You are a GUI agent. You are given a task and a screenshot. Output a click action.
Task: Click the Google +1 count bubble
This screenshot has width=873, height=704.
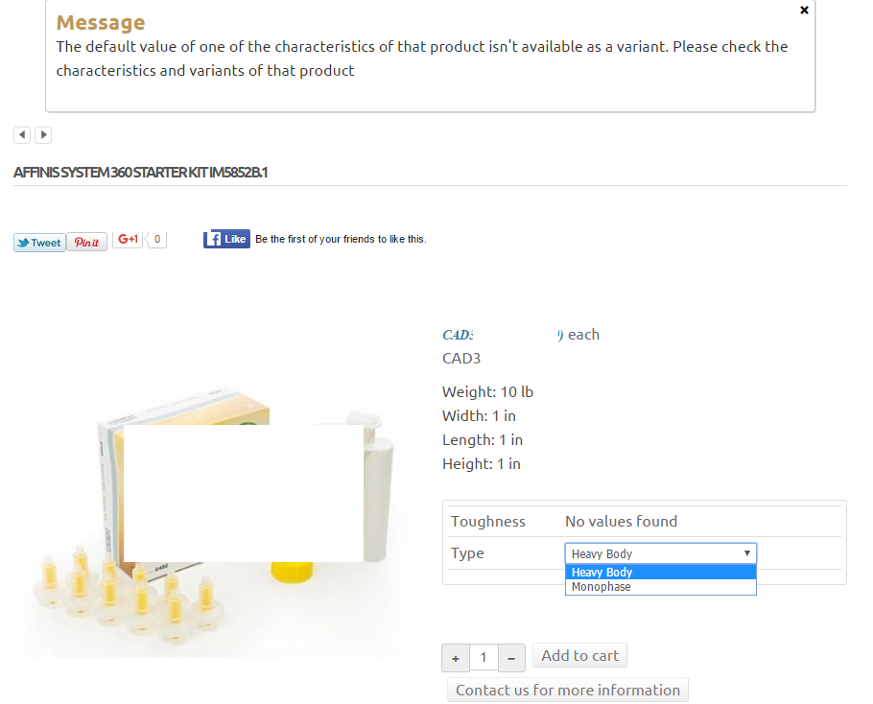[x=157, y=240]
